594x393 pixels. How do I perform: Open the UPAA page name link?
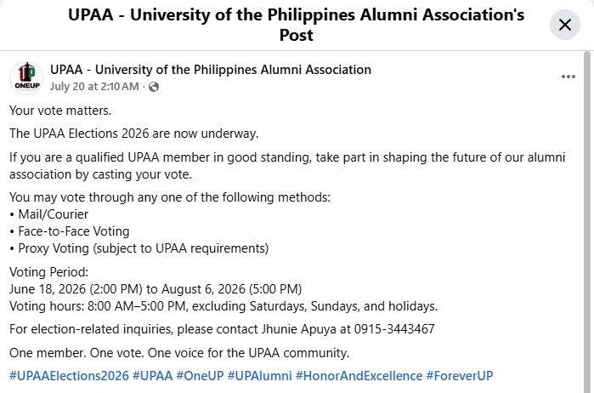(211, 70)
